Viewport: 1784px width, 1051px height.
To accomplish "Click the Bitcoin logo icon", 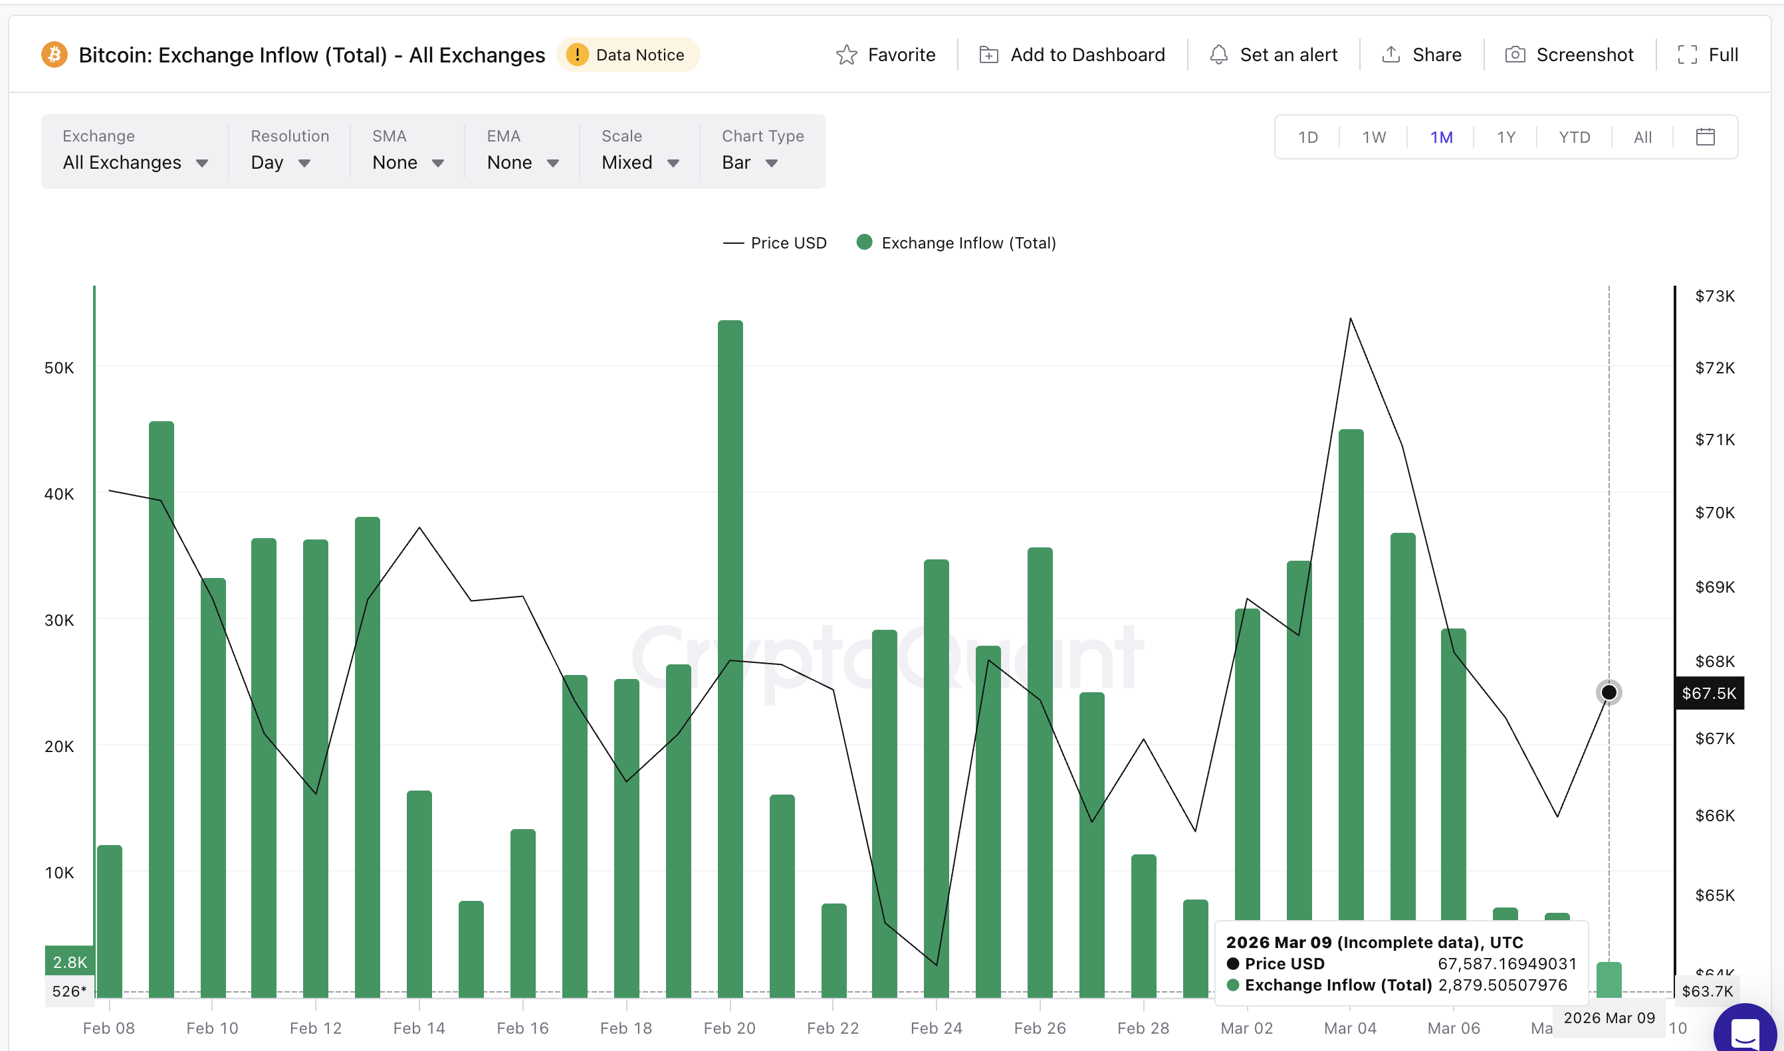I will point(55,55).
